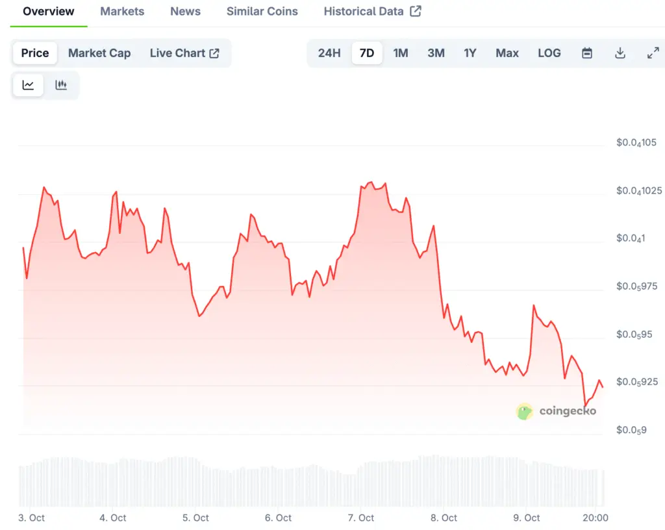Viewport: 665px width, 530px height.
Task: Select the 24H time range
Action: (329, 53)
